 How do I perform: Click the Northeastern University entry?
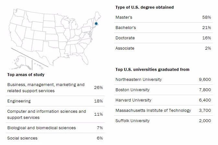(x=139, y=80)
